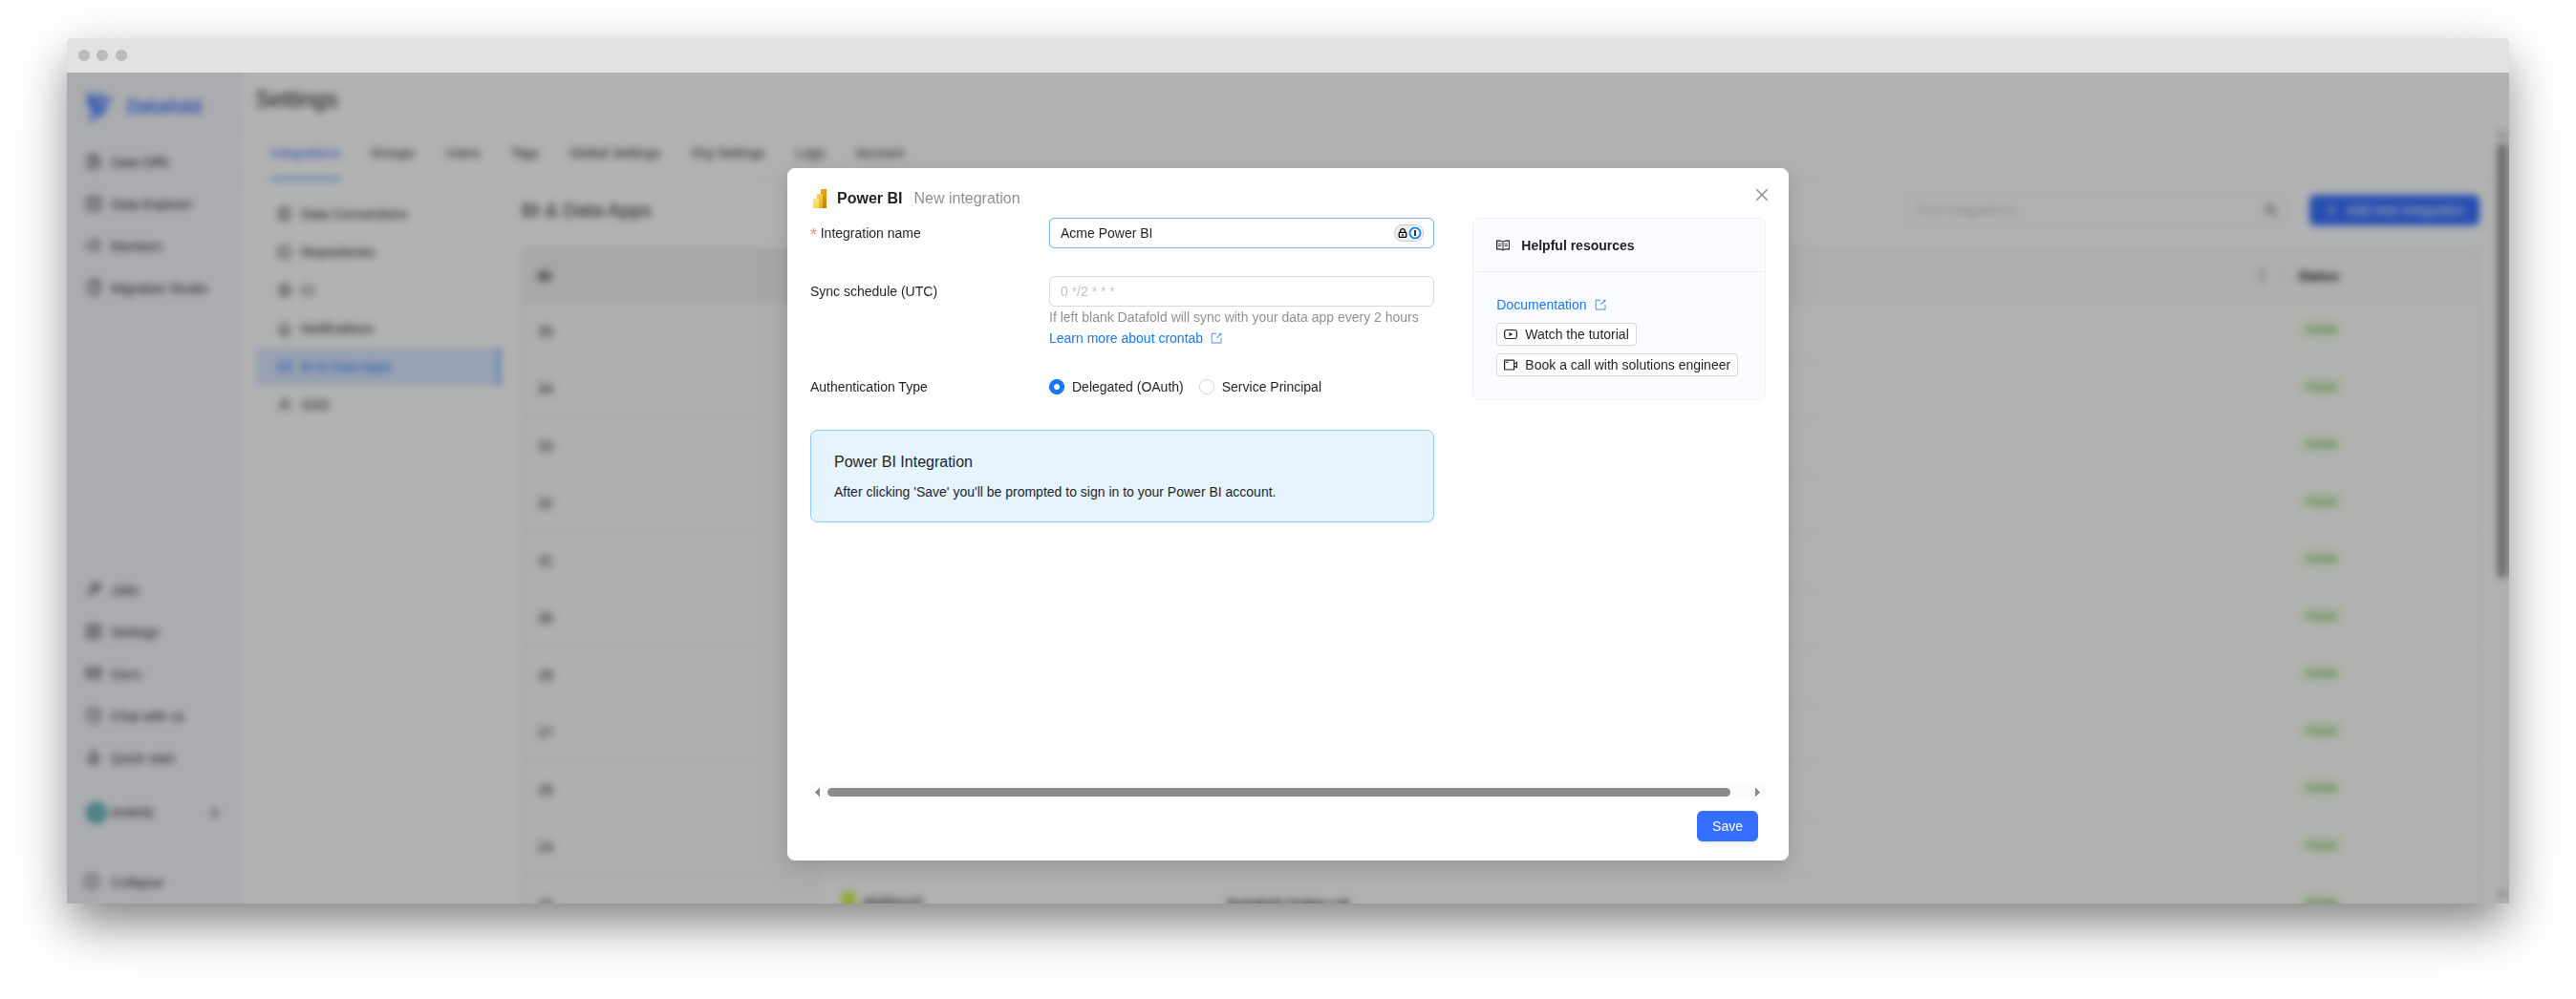Image resolution: width=2576 pixels, height=999 pixels.
Task: Click the password manager icon in name field
Action: pos(1408,233)
